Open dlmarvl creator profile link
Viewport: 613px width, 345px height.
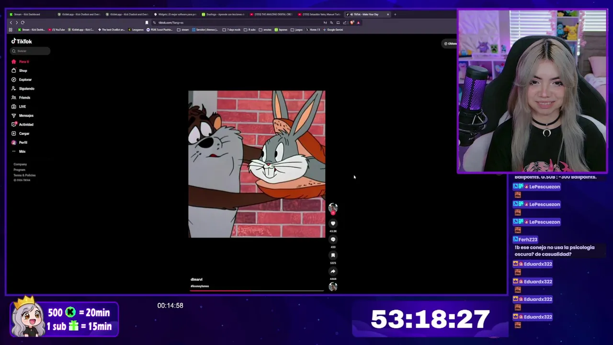tap(196, 279)
